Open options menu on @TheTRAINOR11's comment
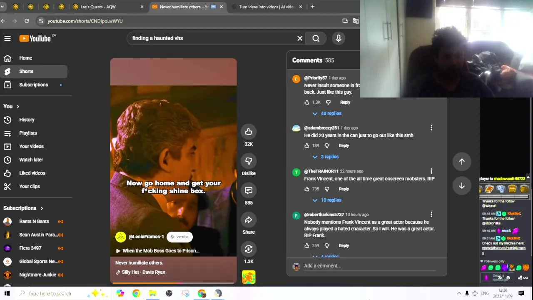This screenshot has width=533, height=300. pos(431,171)
